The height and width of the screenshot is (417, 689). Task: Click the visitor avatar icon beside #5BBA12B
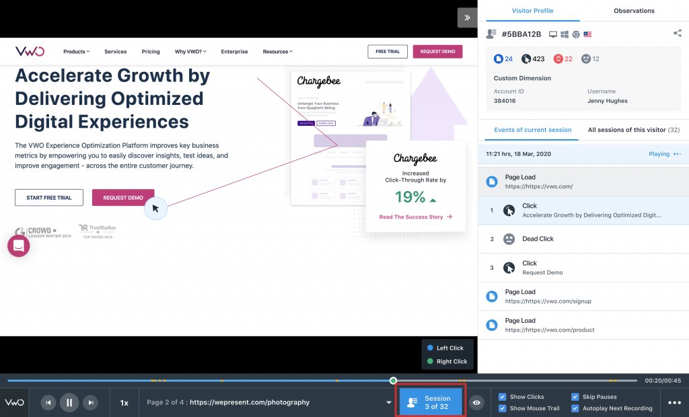(491, 34)
